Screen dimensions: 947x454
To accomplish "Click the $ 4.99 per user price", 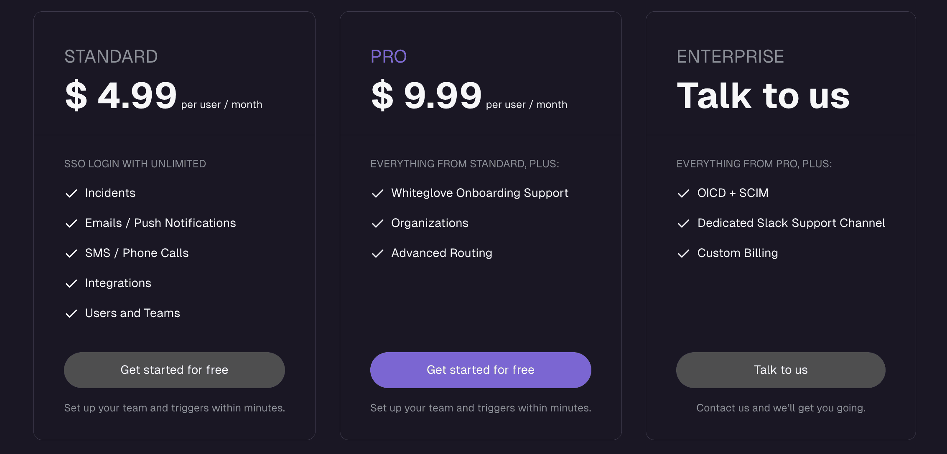I will click(163, 96).
